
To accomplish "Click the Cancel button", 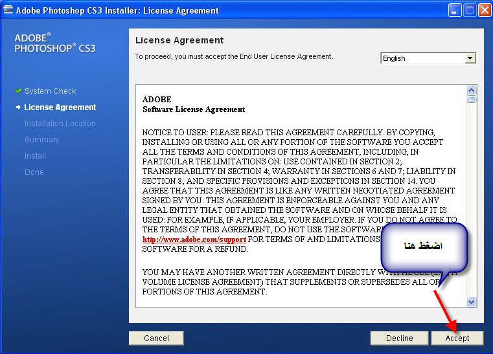I will (x=156, y=338).
